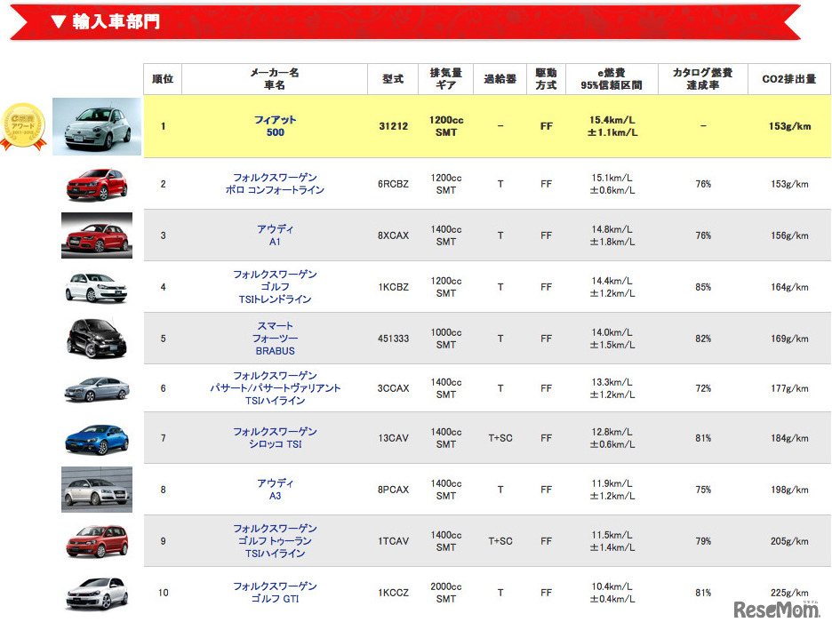Click the 1000cc SMT displacement cell

[x=445, y=339]
